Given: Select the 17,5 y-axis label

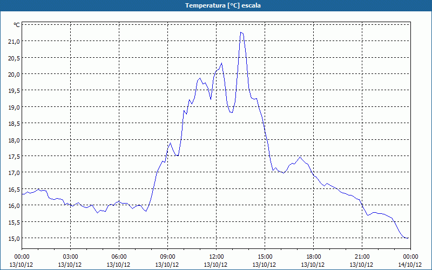Looking at the screenshot, I should 15,156.
